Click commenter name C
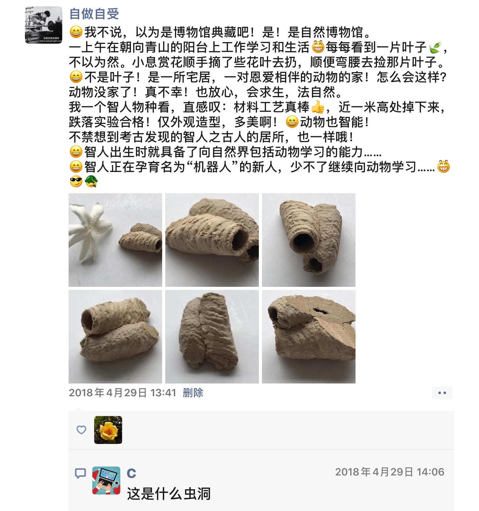 (x=131, y=474)
